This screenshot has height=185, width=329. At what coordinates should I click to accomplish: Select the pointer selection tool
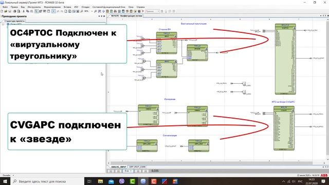pyautogui.click(x=36, y=11)
